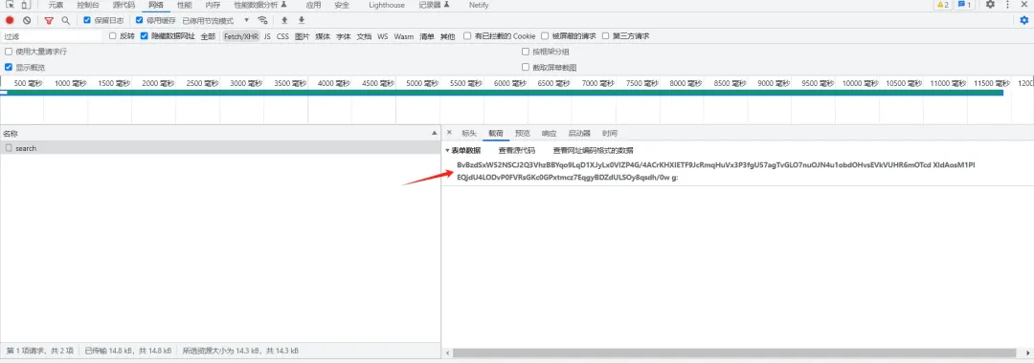
Task: Click 查看源代码 link in payload
Action: coord(516,151)
